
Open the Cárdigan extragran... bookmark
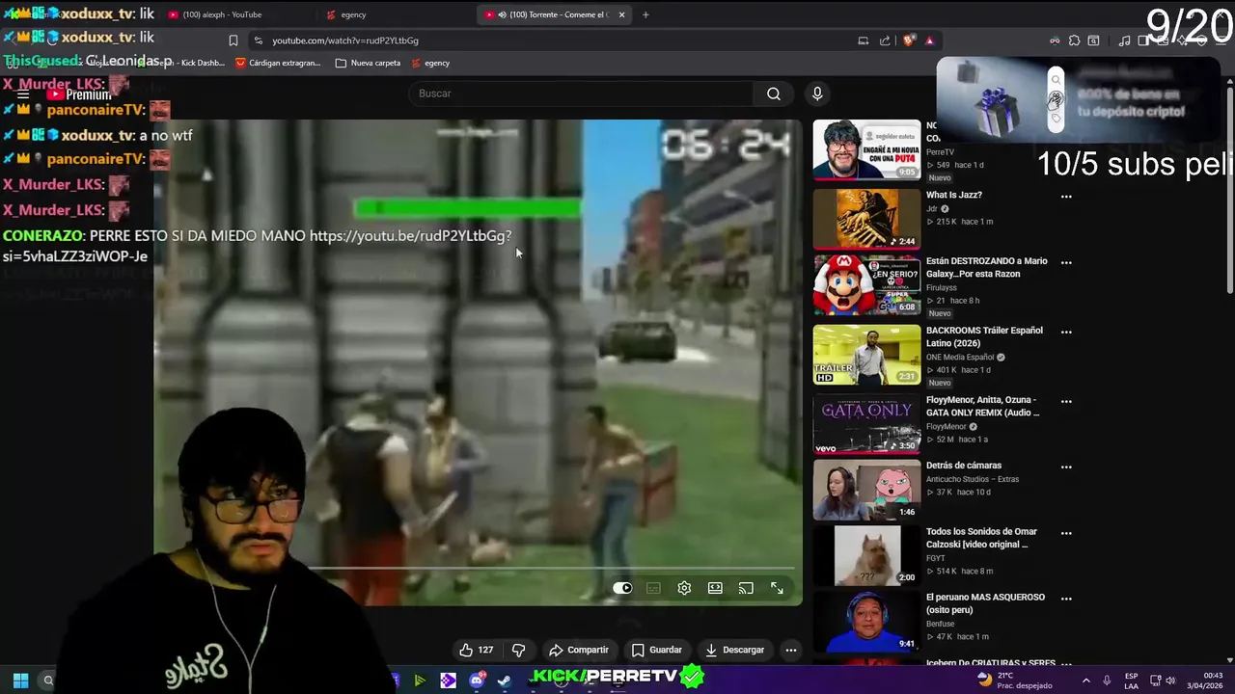point(278,63)
